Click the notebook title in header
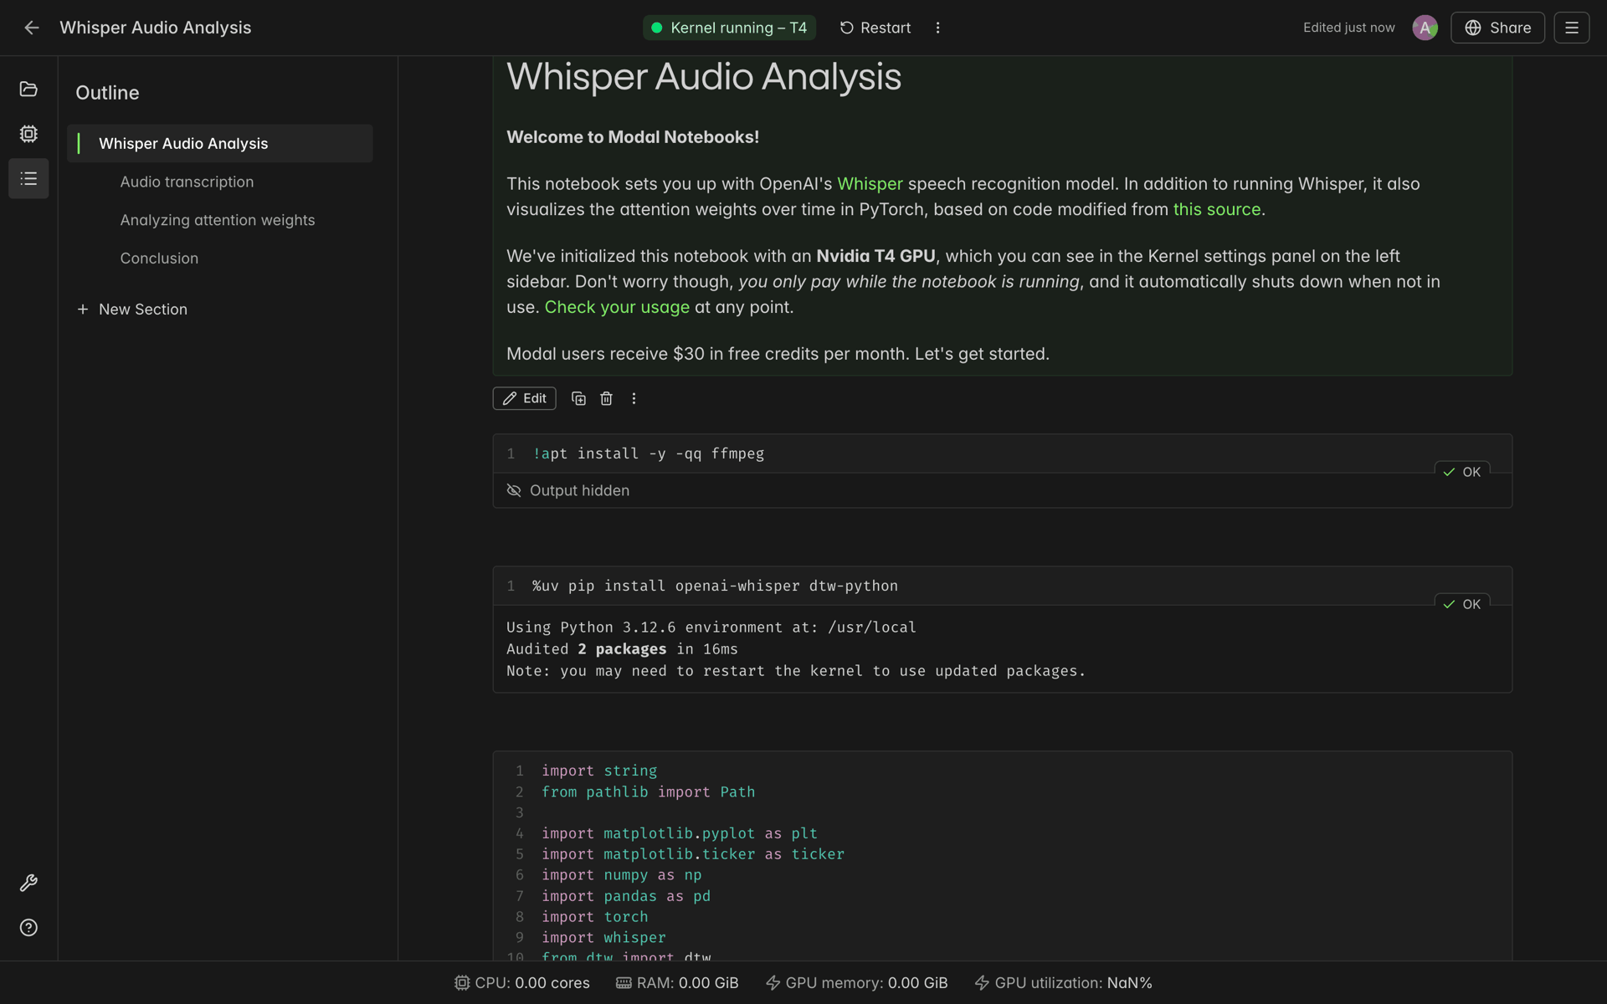The width and height of the screenshot is (1607, 1004). coord(156,28)
